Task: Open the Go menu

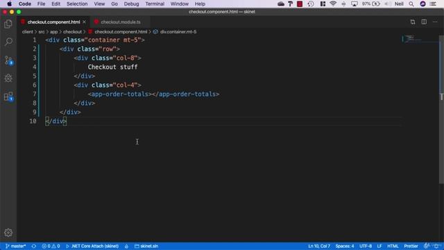Action: (x=114, y=3)
